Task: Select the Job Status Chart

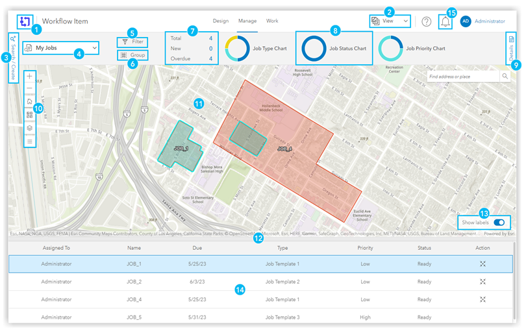Action: click(x=334, y=48)
